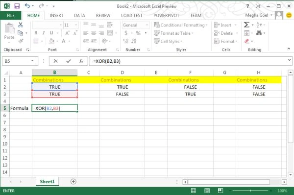Screen dimensions: 294x195
Task: Center text horizontally
Action: (x=94, y=33)
